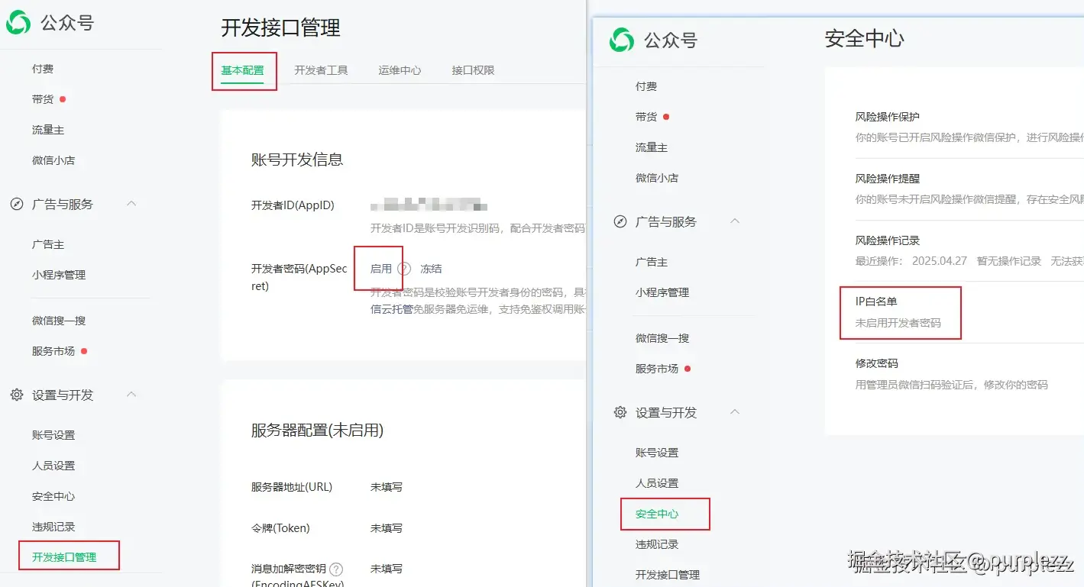This screenshot has height=587, width=1084.
Task: Click the 服务器地址(URL) label
Action: click(x=292, y=487)
